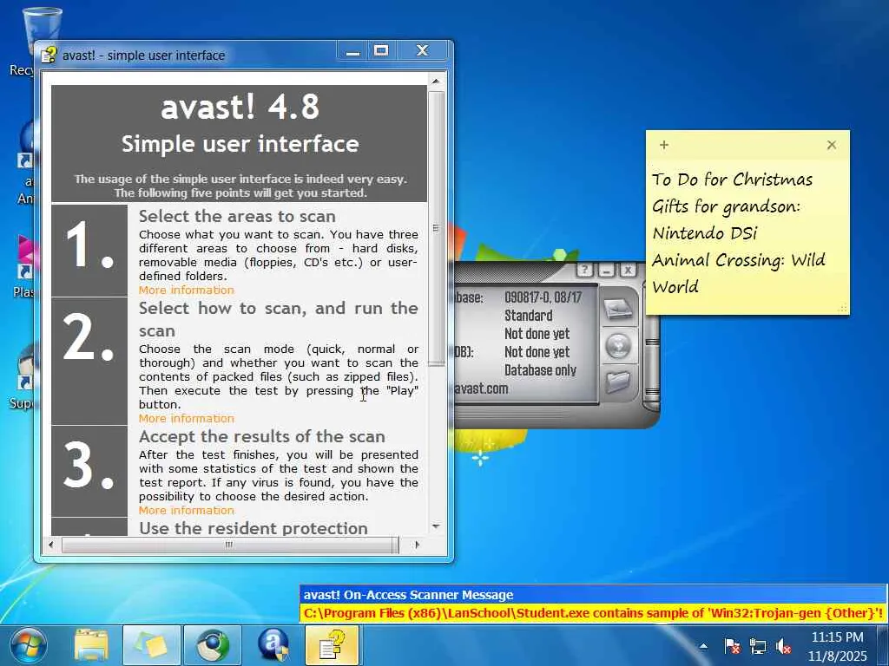Click the 'Standard' value in avast player
889x666 pixels.
[x=529, y=316]
